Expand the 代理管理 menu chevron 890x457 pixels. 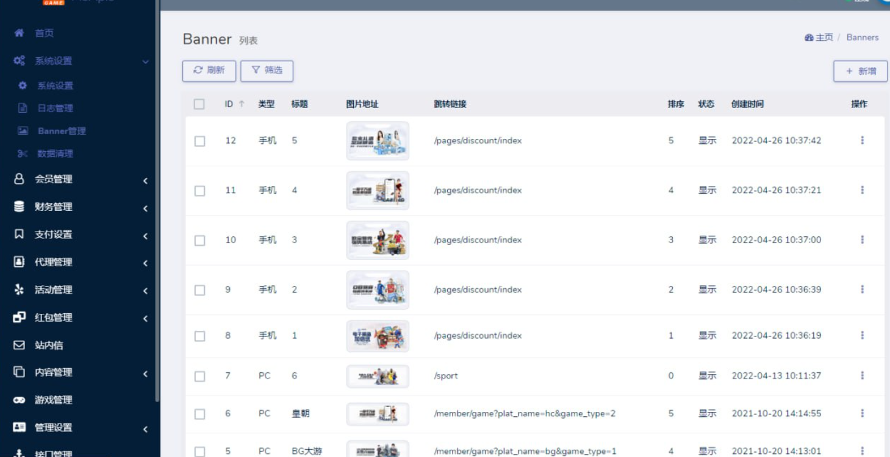tap(145, 263)
